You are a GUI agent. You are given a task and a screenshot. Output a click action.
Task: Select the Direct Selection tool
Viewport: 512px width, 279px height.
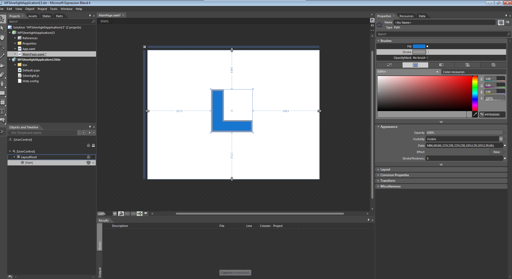2,28
